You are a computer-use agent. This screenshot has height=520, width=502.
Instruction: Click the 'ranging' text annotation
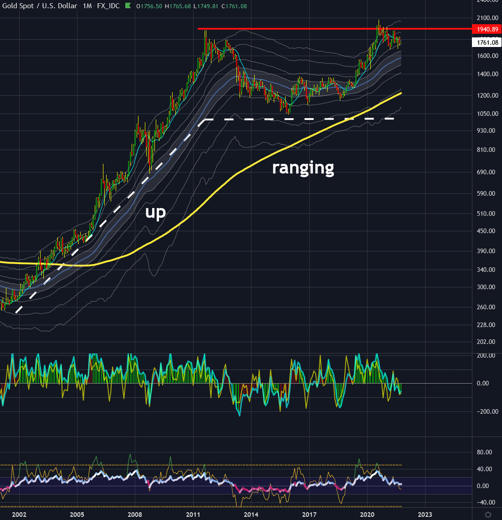(x=302, y=168)
